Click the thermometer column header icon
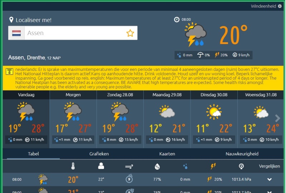286x193 pixels. click(73, 166)
